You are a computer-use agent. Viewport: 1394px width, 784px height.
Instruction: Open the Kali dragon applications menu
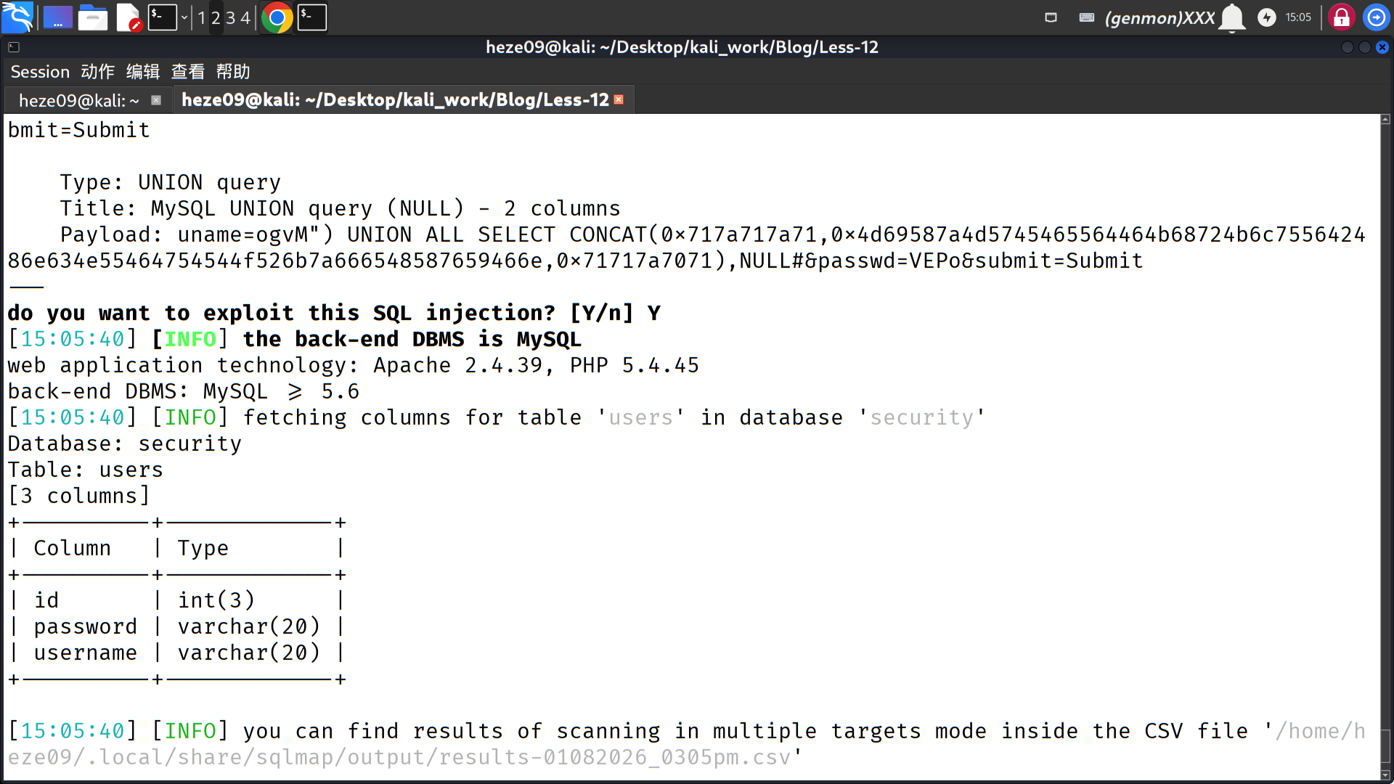click(17, 17)
